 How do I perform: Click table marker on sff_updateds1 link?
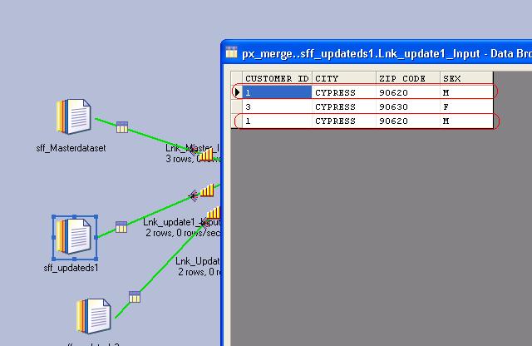(x=121, y=227)
